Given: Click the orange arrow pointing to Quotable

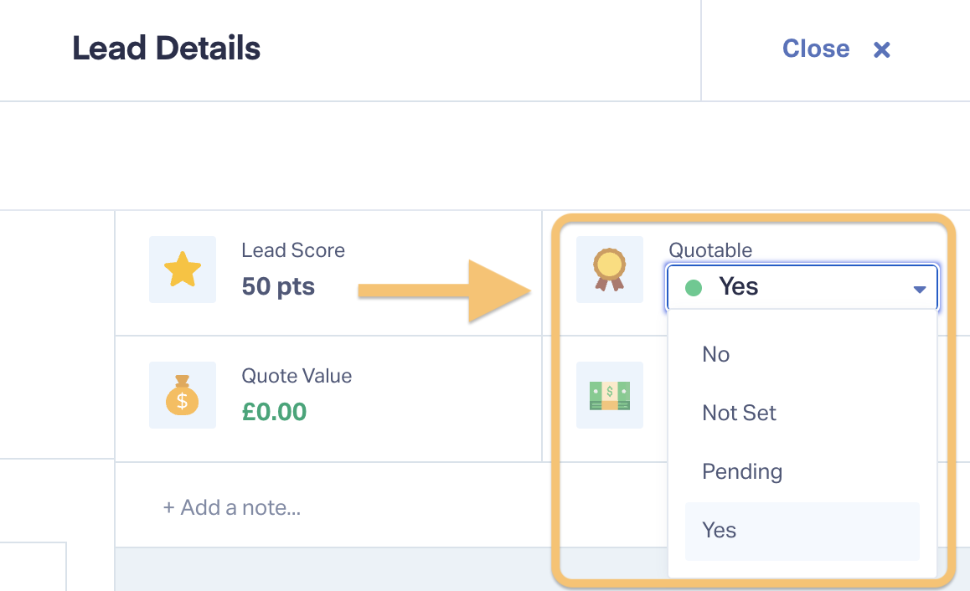Looking at the screenshot, I should click(444, 290).
